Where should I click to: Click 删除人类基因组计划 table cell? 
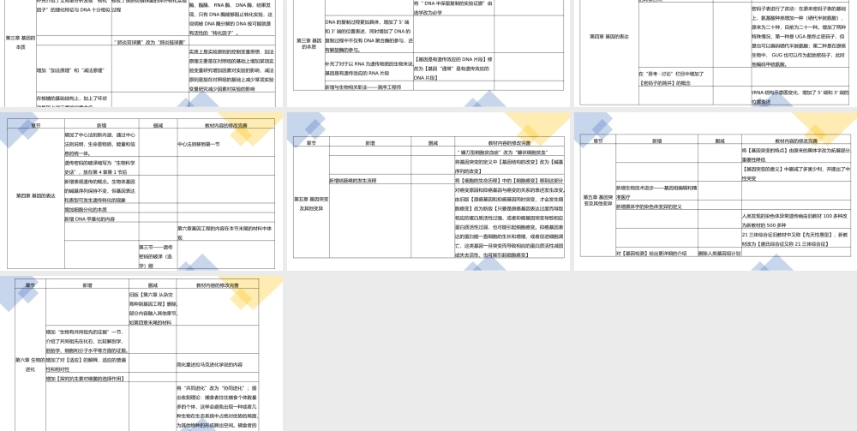(718, 253)
